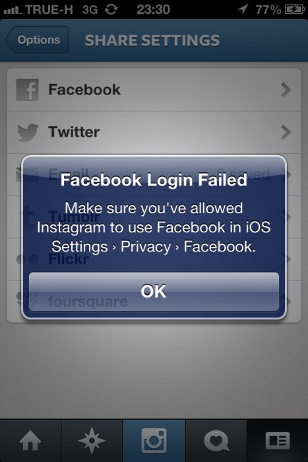Tap the Facebook logo icon
Viewport: 308px width, 462px height.
(28, 90)
